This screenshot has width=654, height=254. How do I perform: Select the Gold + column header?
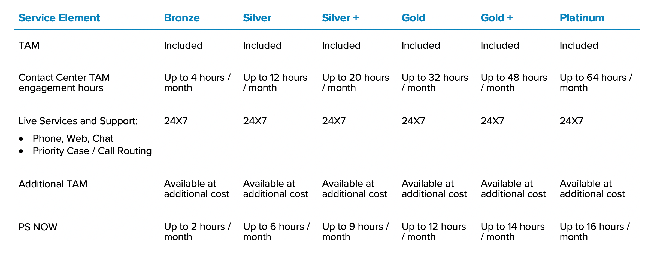tap(496, 18)
